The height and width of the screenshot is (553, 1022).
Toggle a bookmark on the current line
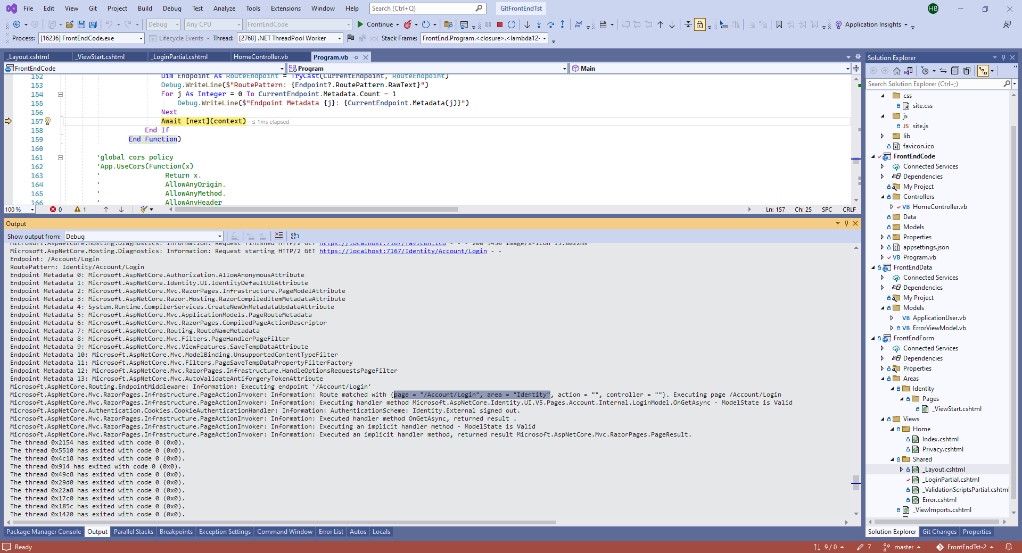tap(779, 24)
